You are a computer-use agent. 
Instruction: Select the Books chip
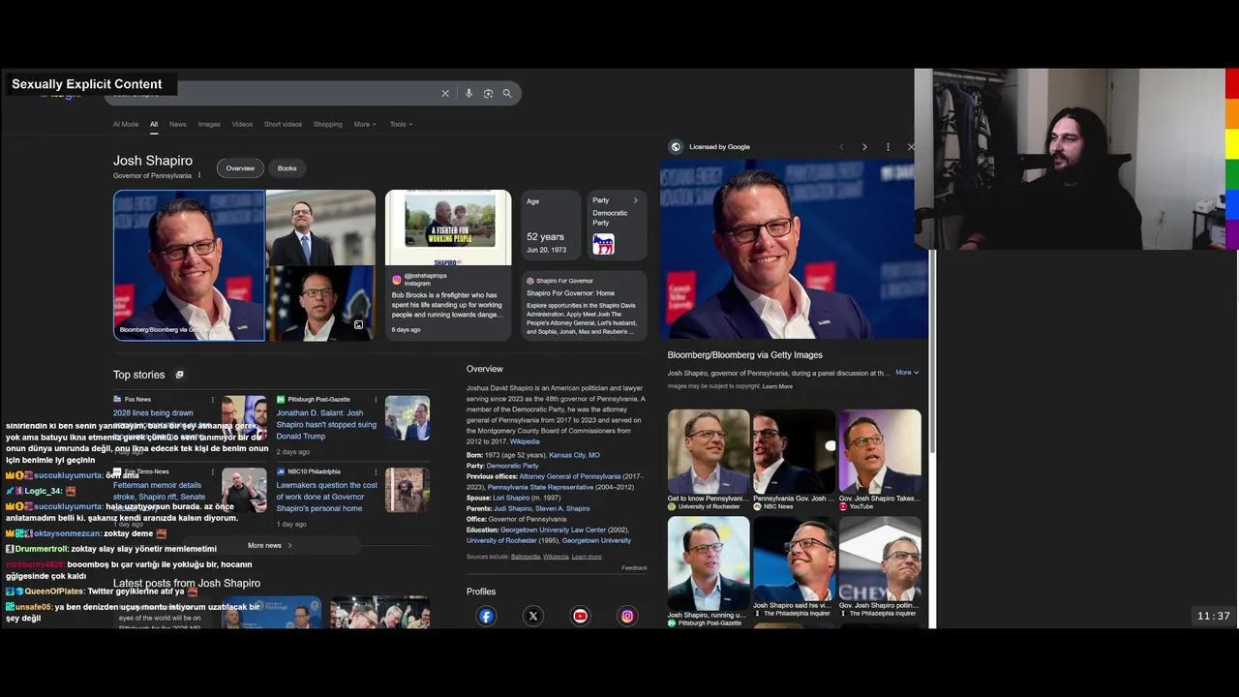(x=287, y=168)
